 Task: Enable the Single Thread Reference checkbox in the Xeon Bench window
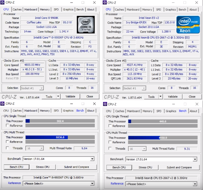coord(110,126)
